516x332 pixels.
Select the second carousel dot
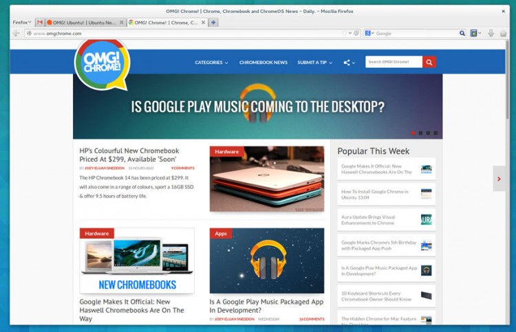[x=420, y=133]
